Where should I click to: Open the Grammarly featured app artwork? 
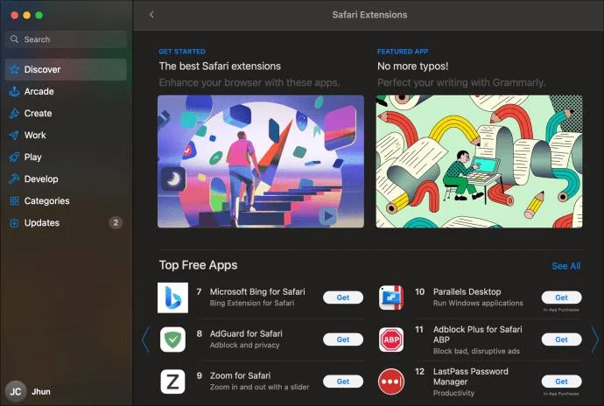click(479, 161)
